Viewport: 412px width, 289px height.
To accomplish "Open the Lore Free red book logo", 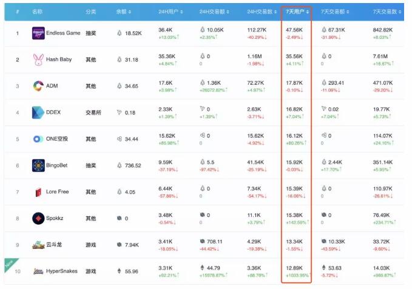I will pyautogui.click(x=38, y=192).
